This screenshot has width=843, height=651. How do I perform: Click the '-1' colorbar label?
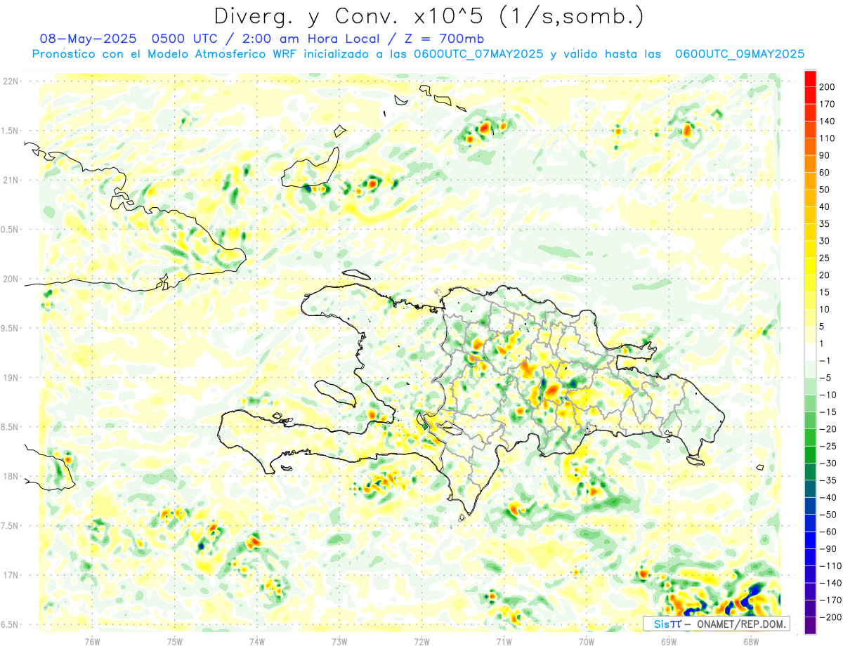tap(825, 360)
